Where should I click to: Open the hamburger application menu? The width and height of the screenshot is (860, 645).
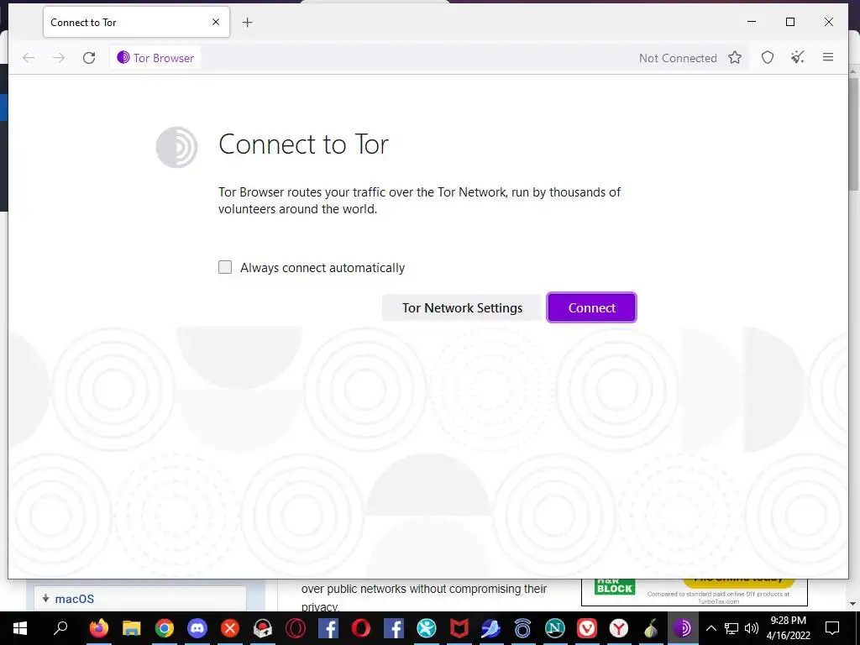tap(828, 57)
